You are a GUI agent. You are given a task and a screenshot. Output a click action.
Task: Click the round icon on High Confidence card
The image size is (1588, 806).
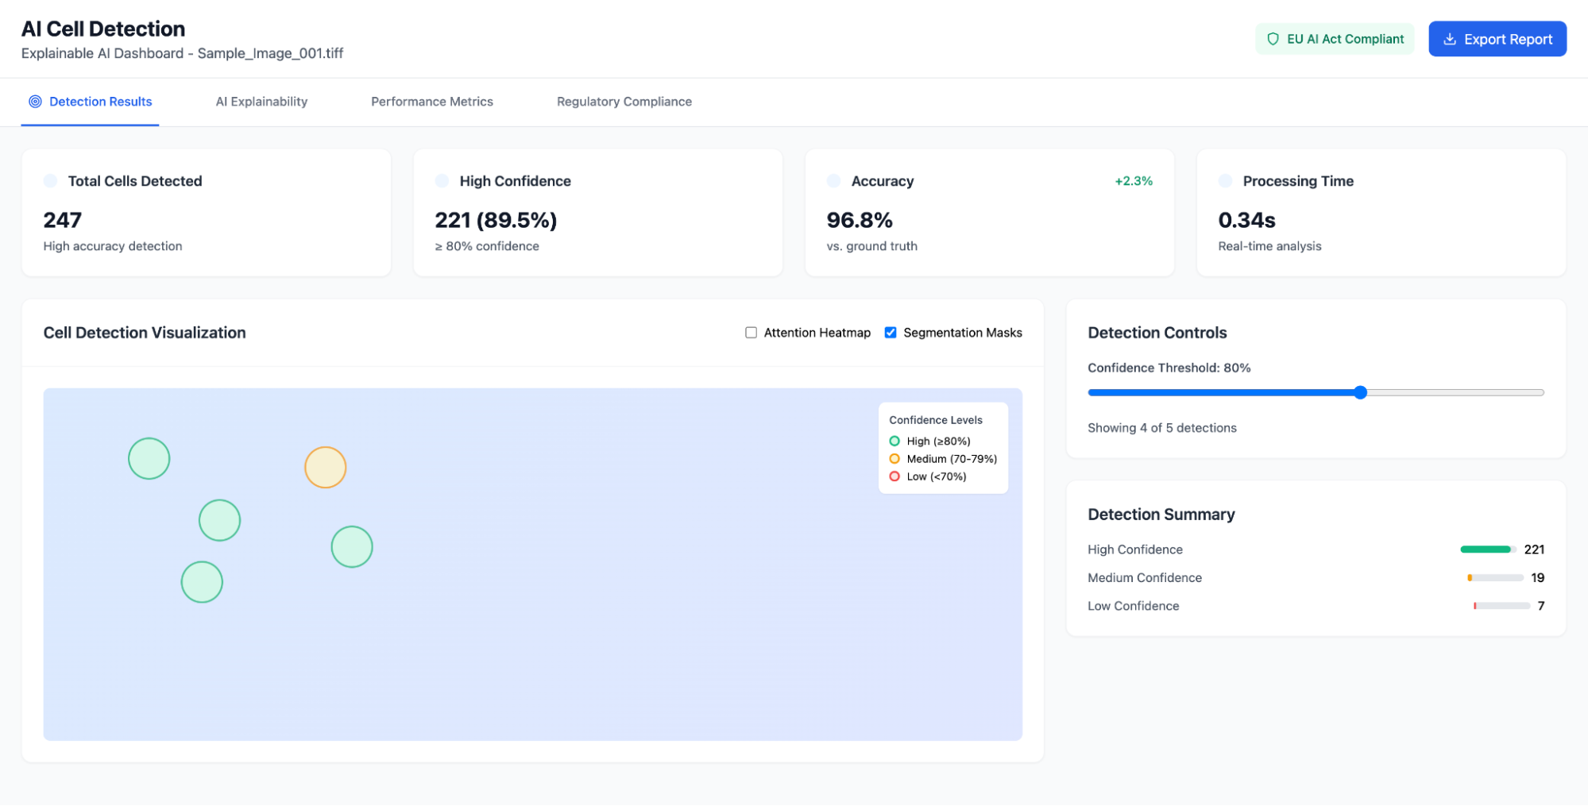coord(442,181)
